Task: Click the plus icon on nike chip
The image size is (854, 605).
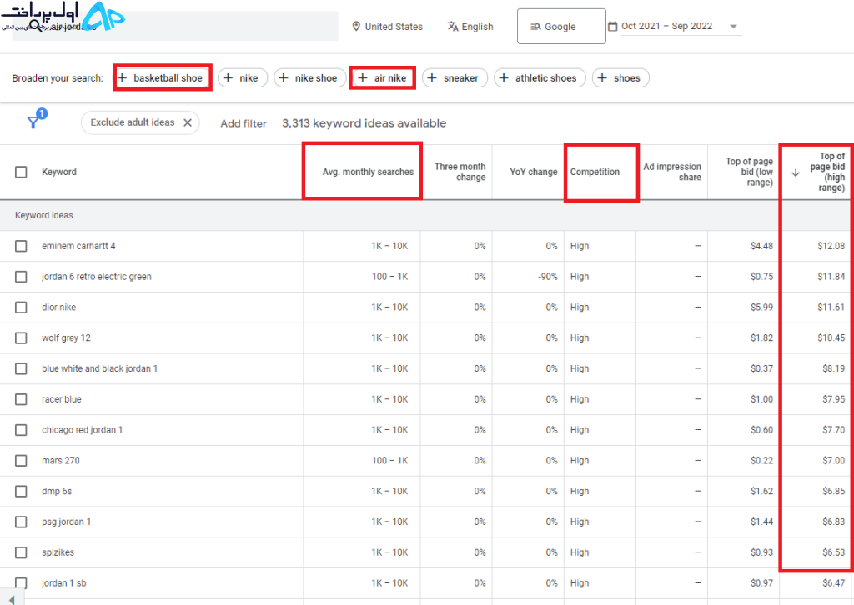Action: click(x=229, y=77)
